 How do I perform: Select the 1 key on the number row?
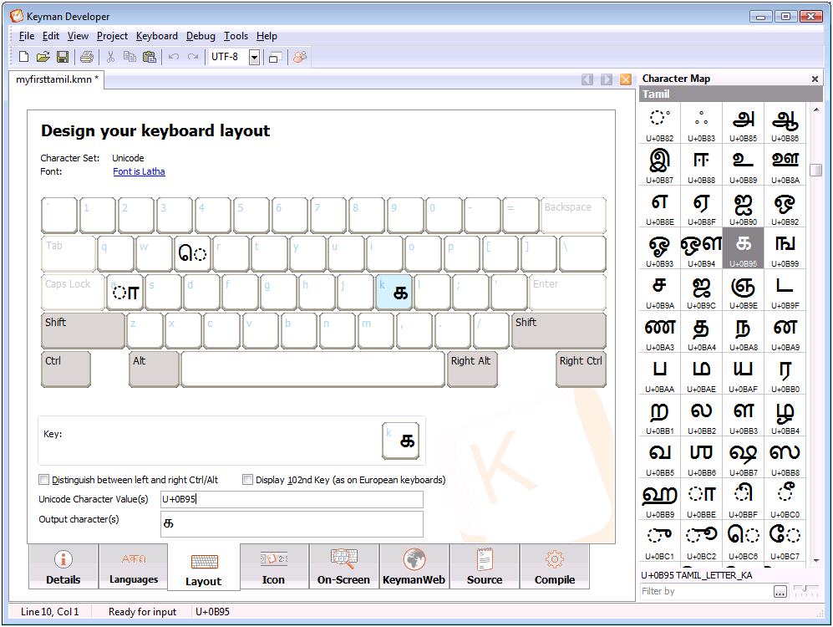coord(98,215)
